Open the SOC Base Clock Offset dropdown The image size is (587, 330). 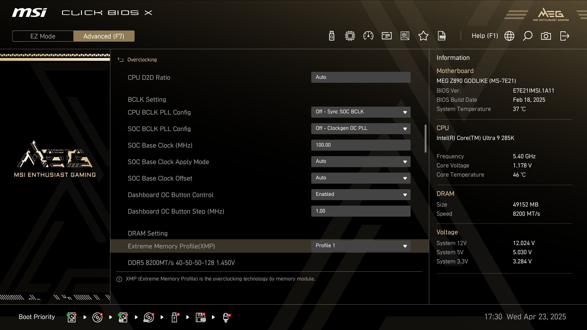361,178
